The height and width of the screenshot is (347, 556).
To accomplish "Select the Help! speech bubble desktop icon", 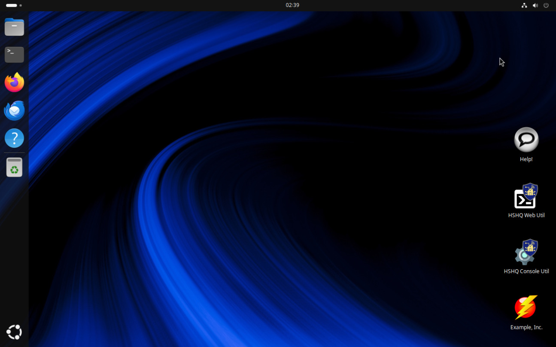I will 526,140.
